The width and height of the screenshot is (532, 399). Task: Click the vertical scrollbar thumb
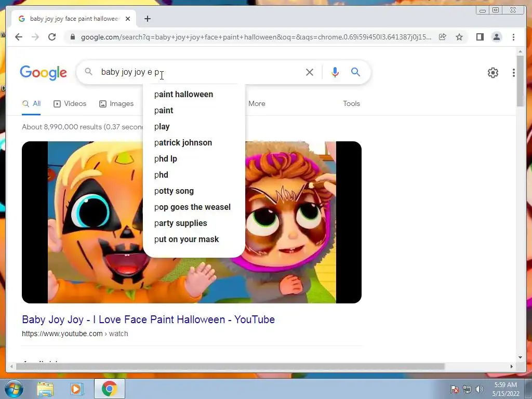[520, 81]
